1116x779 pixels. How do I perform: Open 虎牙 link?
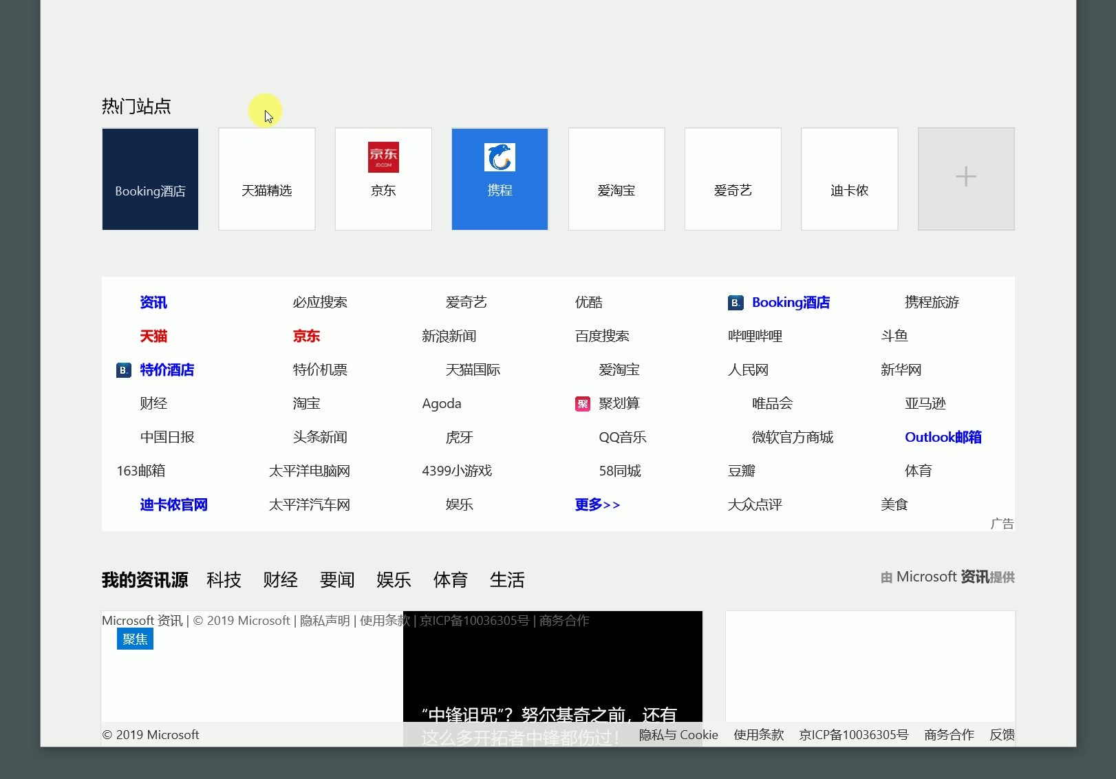(459, 437)
